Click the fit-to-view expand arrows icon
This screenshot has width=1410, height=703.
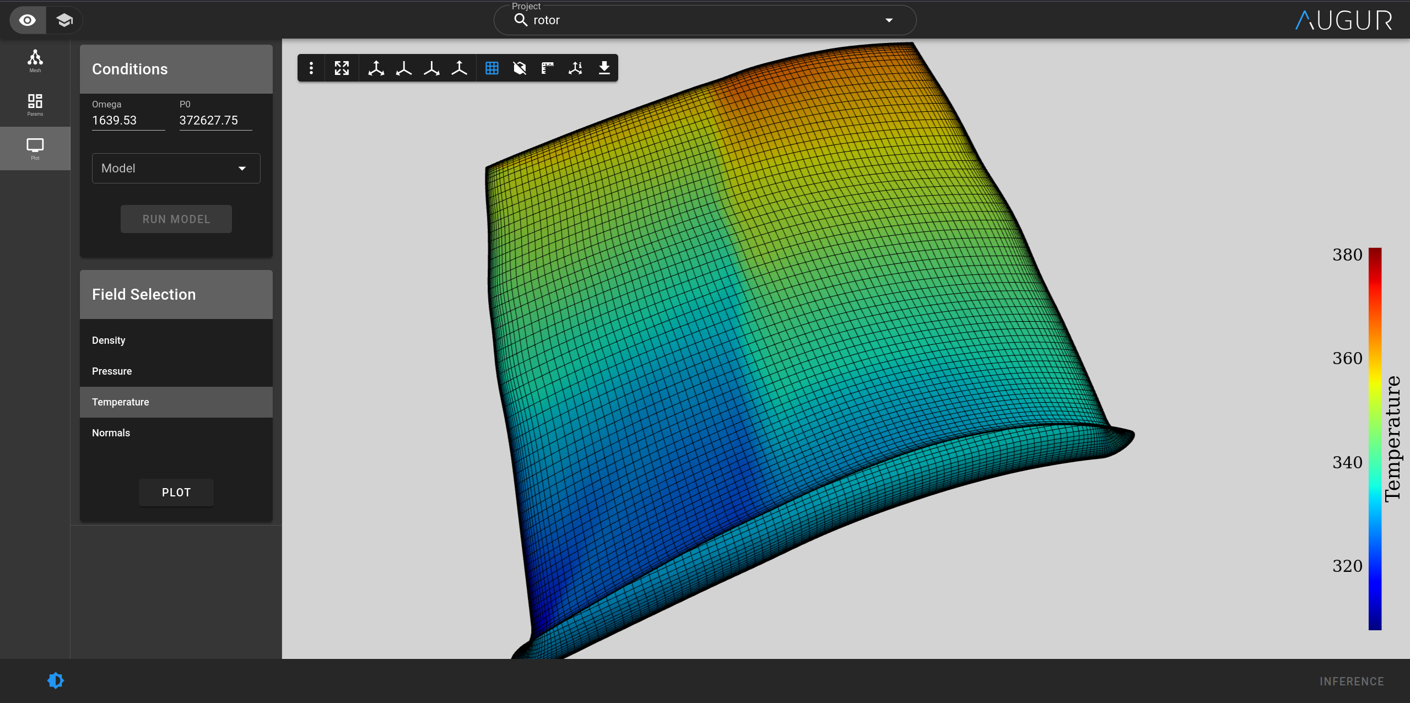tap(342, 68)
